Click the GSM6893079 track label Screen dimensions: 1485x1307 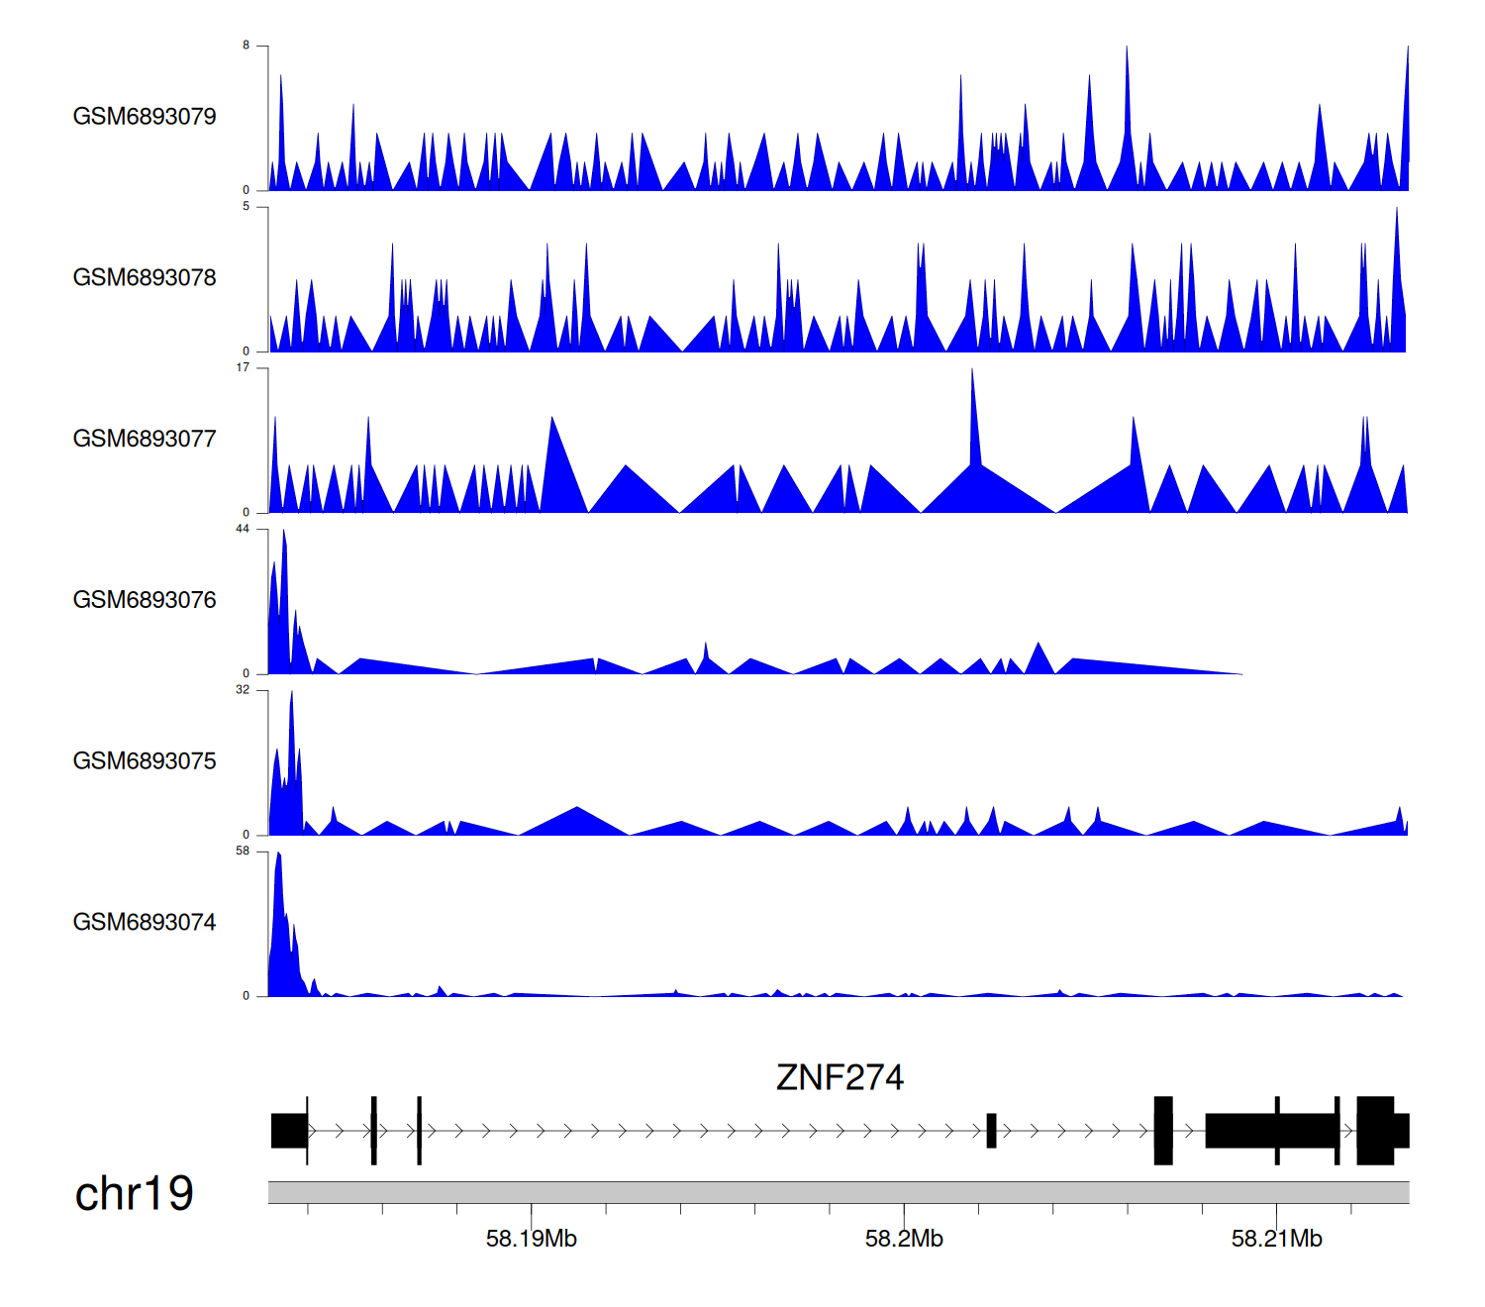pyautogui.click(x=145, y=117)
